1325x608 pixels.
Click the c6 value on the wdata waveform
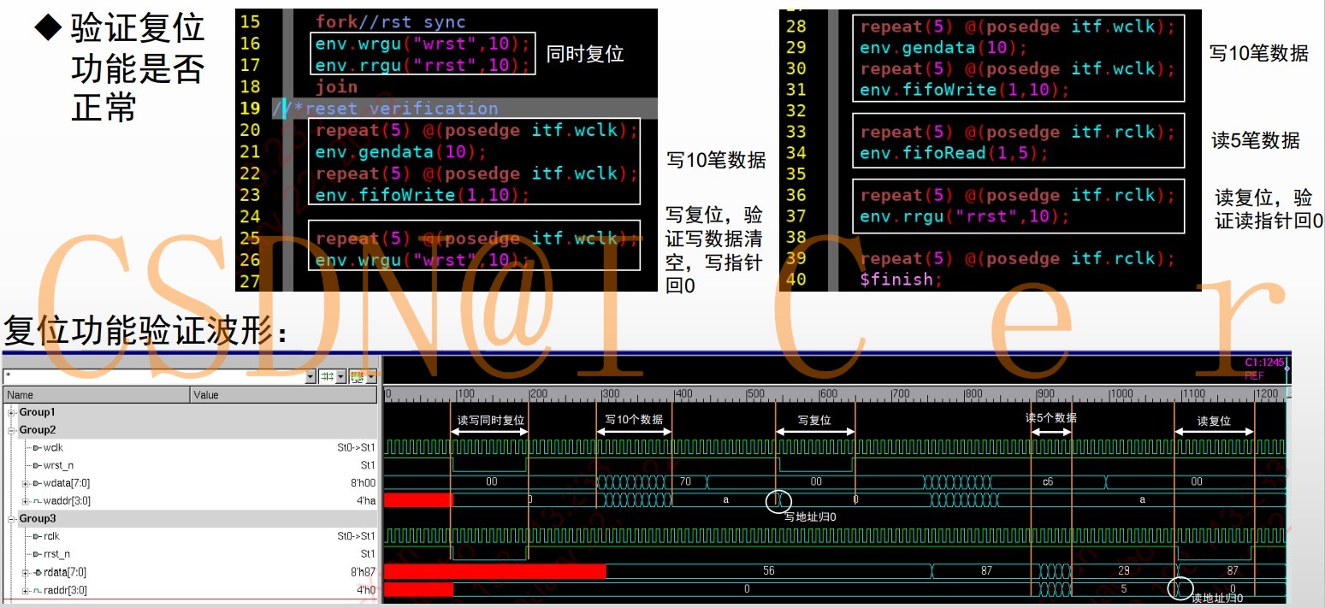click(1047, 481)
